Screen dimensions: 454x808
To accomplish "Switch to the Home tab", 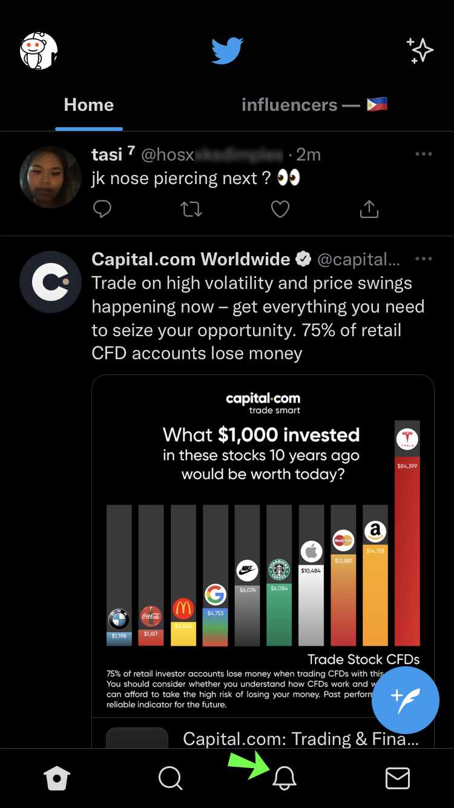I will click(x=89, y=105).
